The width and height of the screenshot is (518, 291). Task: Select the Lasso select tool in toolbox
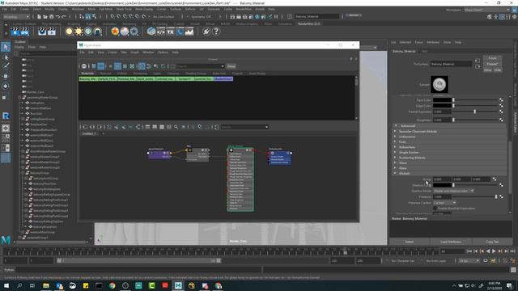click(x=6, y=57)
